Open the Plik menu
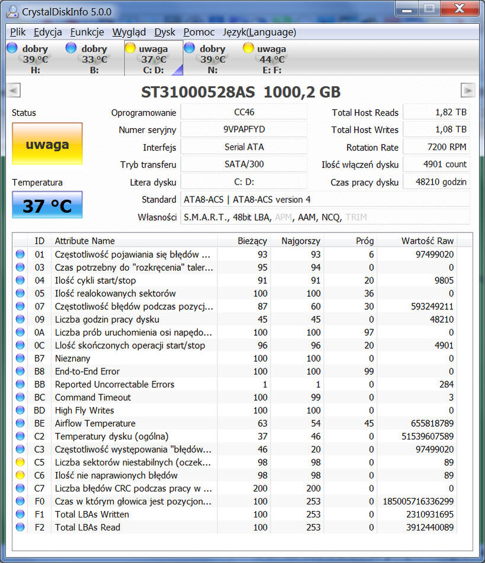 pyautogui.click(x=18, y=33)
